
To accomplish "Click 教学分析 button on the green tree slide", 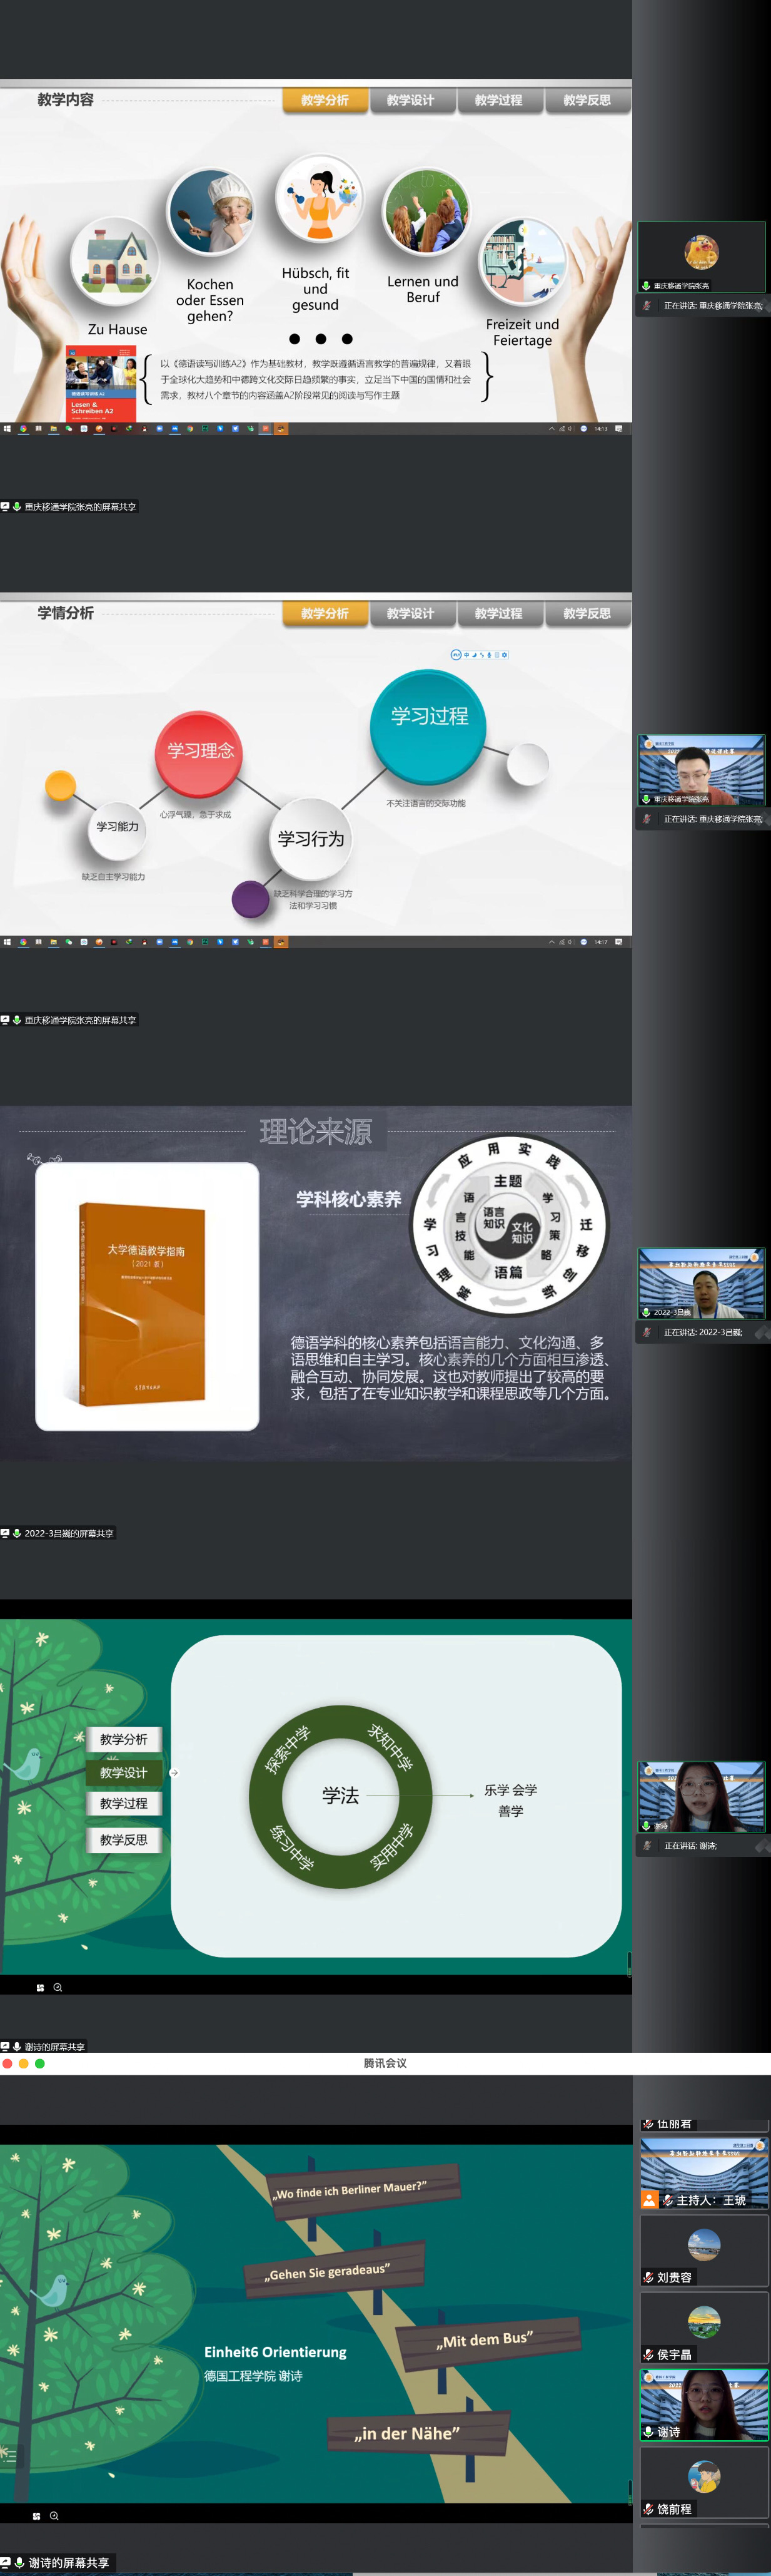I will [x=124, y=1739].
